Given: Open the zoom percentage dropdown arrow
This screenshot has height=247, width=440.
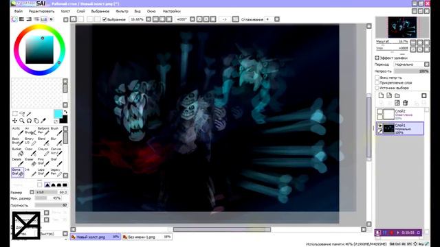Looking at the screenshot, I should 148,19.
